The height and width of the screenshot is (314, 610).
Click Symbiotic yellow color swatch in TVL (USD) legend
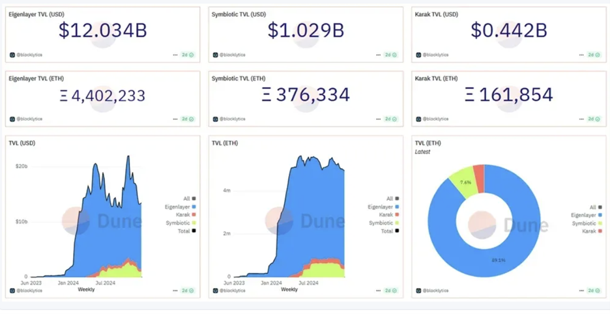click(x=194, y=223)
